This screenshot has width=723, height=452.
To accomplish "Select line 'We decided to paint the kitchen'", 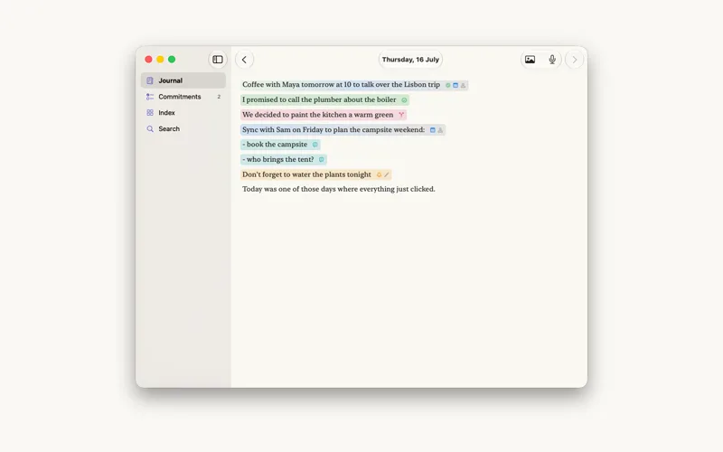I will point(324,115).
